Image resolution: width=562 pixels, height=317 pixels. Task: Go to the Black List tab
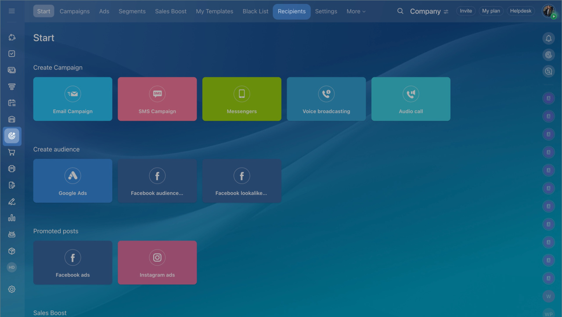point(255,11)
